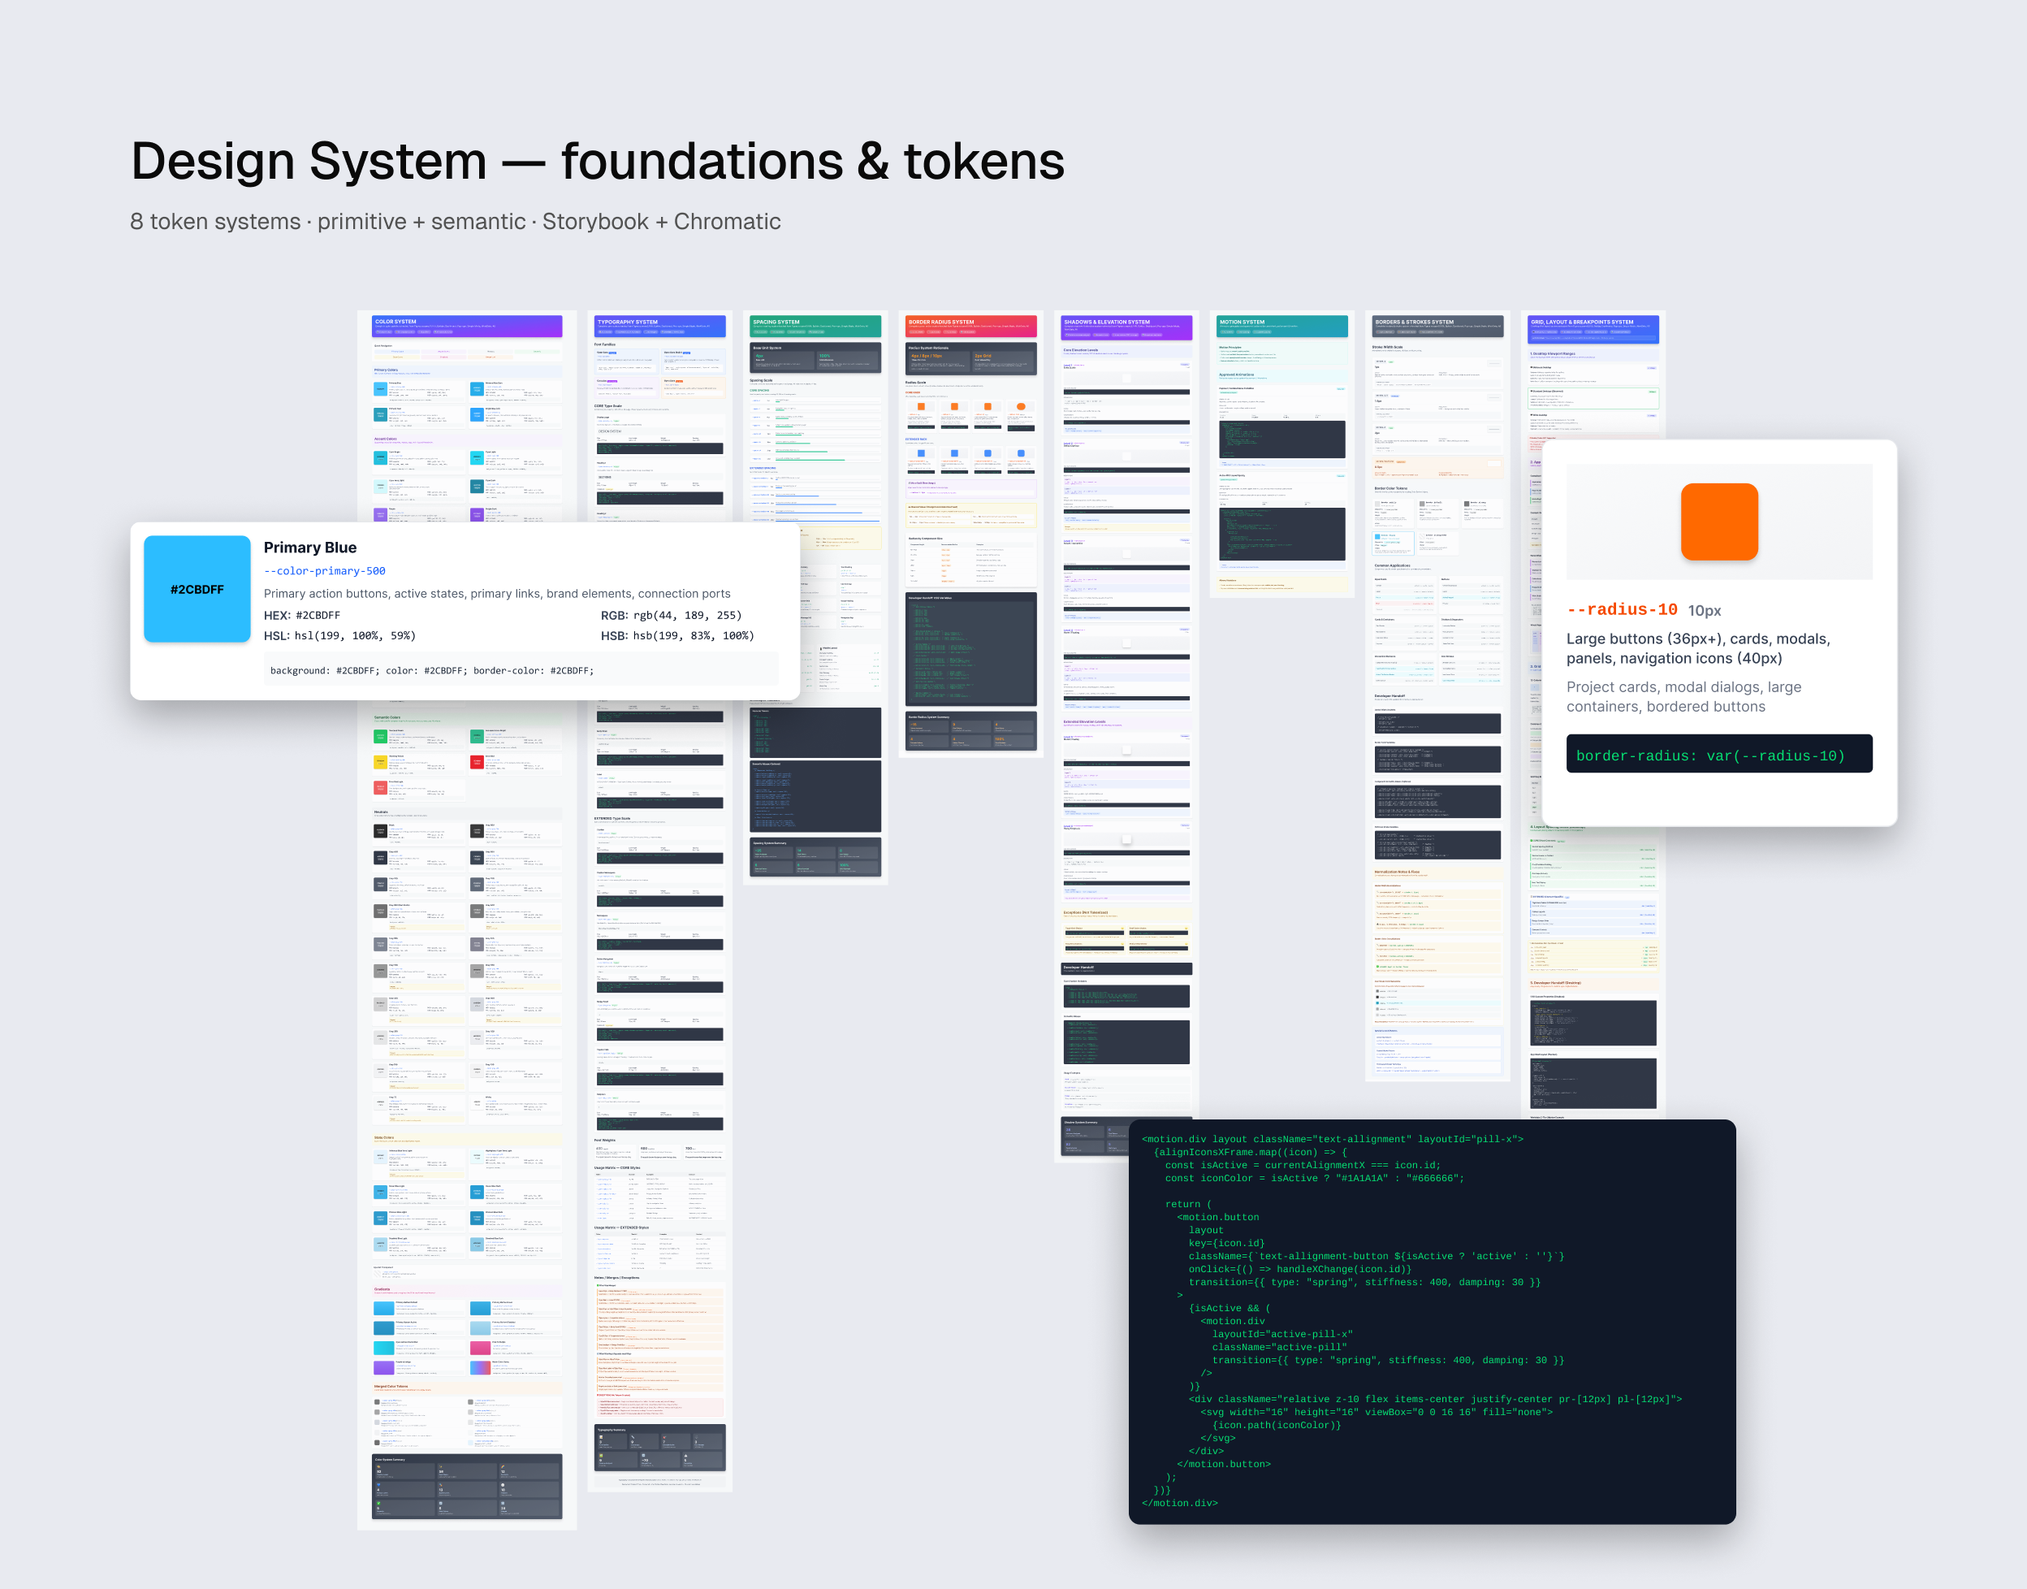Open the Border Radius System board header

tap(970, 327)
